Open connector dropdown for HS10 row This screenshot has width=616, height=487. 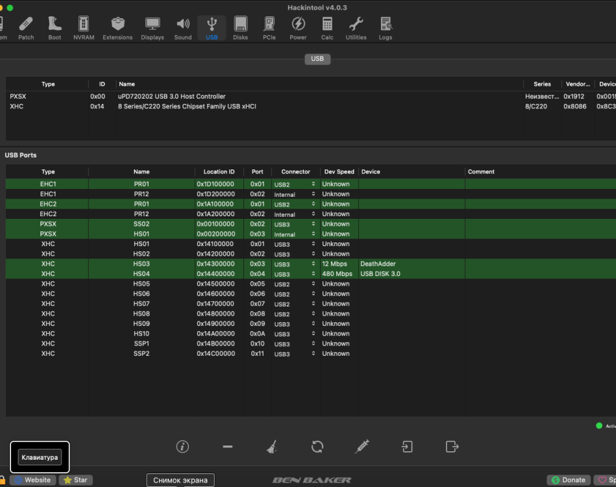click(313, 334)
